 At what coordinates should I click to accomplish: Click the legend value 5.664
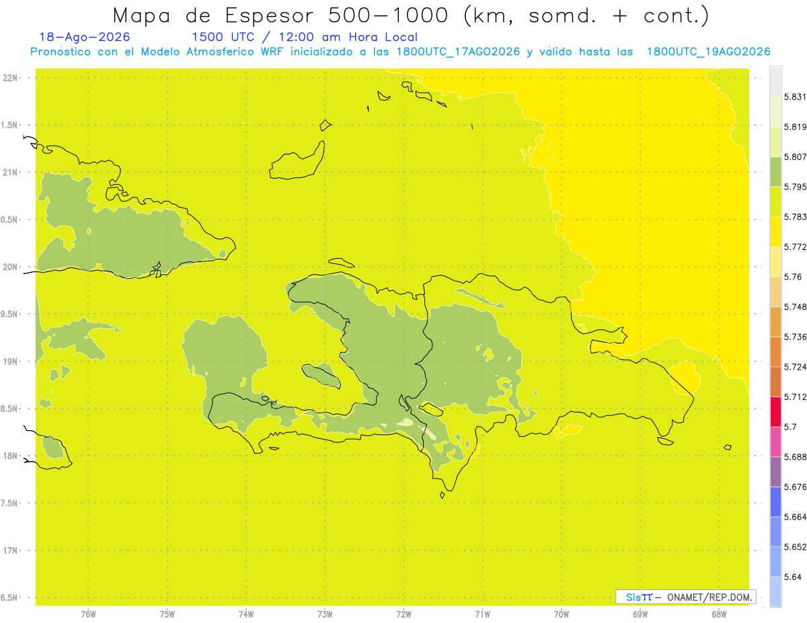click(795, 517)
